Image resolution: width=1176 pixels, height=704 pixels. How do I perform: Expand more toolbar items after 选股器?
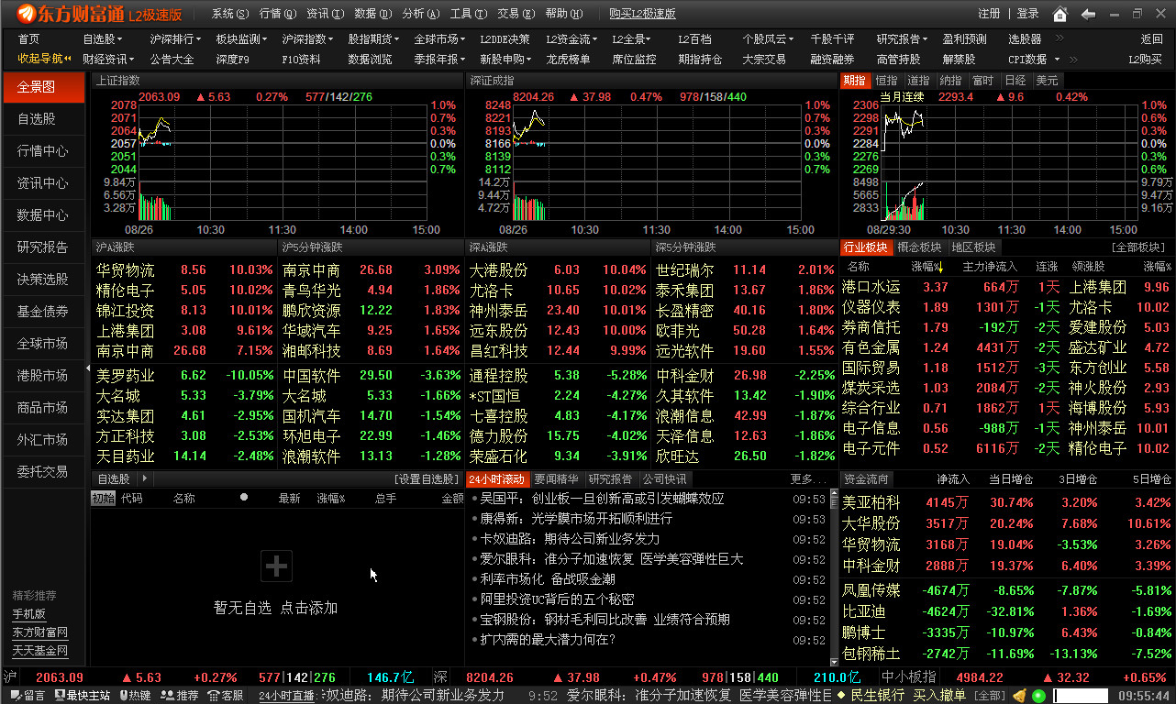(1060, 38)
